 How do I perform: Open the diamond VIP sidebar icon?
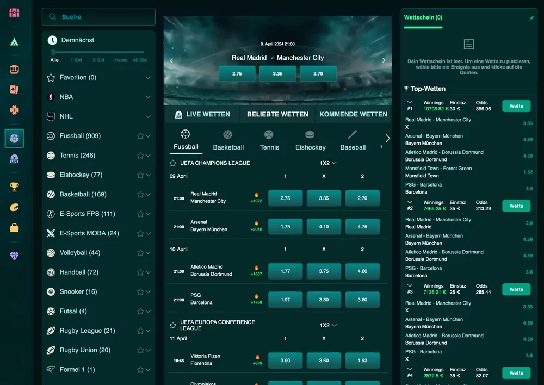[x=14, y=256]
